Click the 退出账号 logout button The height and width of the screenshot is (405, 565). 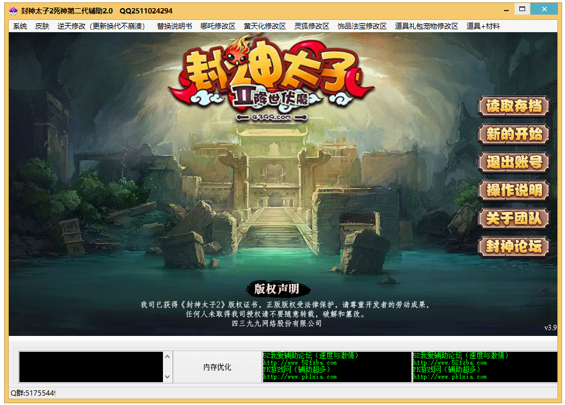pyautogui.click(x=513, y=163)
